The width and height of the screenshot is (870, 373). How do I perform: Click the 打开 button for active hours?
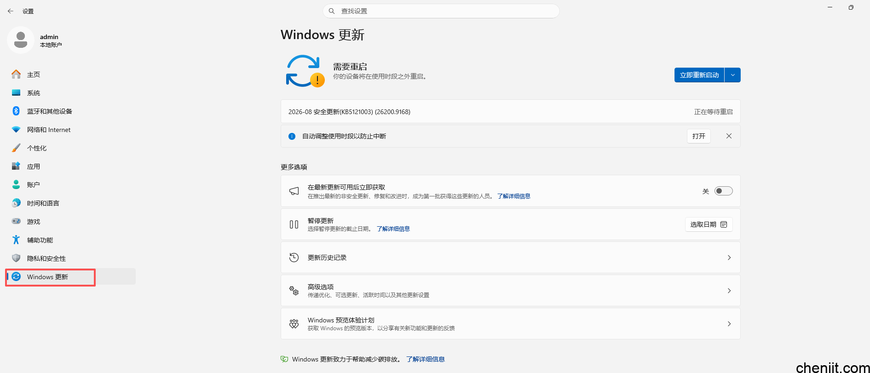[699, 136]
